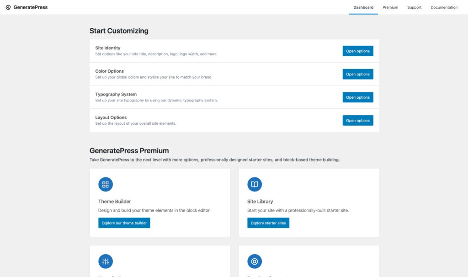Viewport: 468px width, 277px height.
Task: Open options for Layout Options
Action: click(358, 121)
